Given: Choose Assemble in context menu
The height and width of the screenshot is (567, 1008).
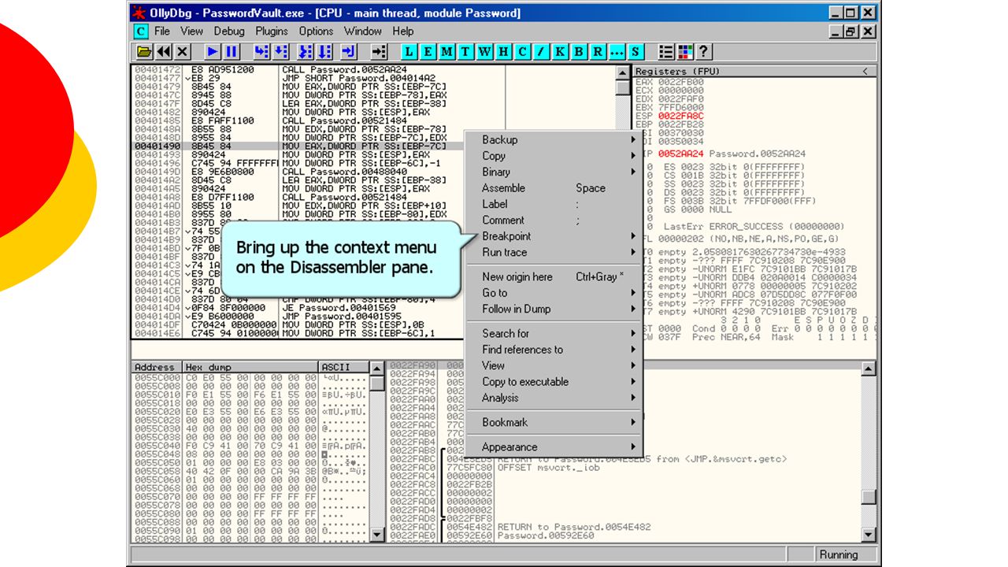Looking at the screenshot, I should tap(554, 188).
